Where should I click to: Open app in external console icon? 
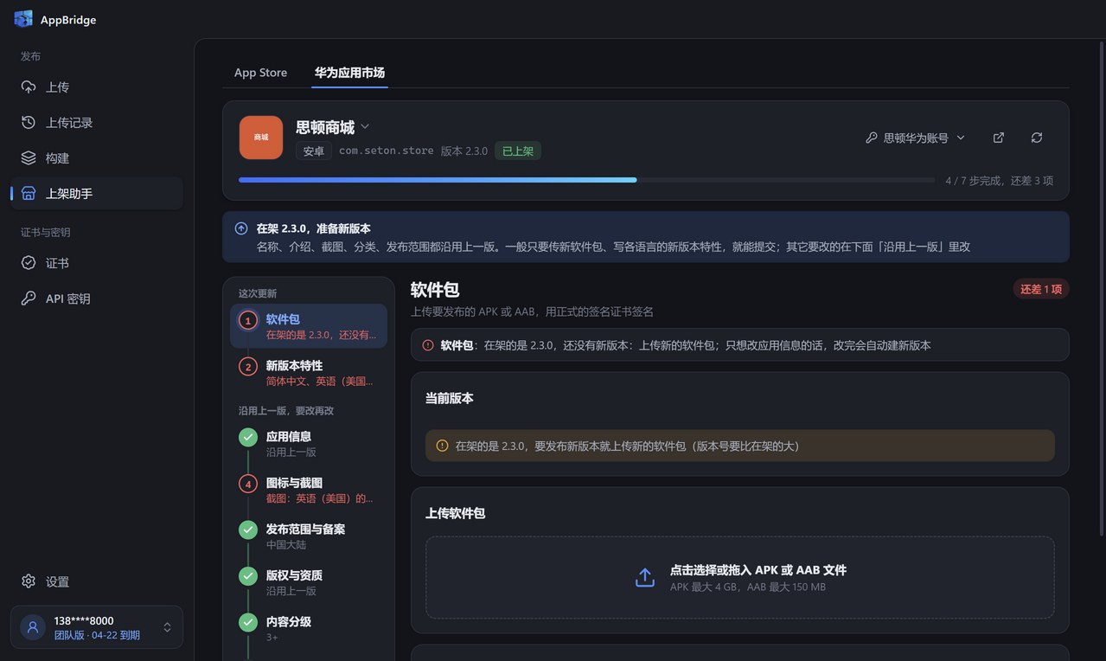999,138
